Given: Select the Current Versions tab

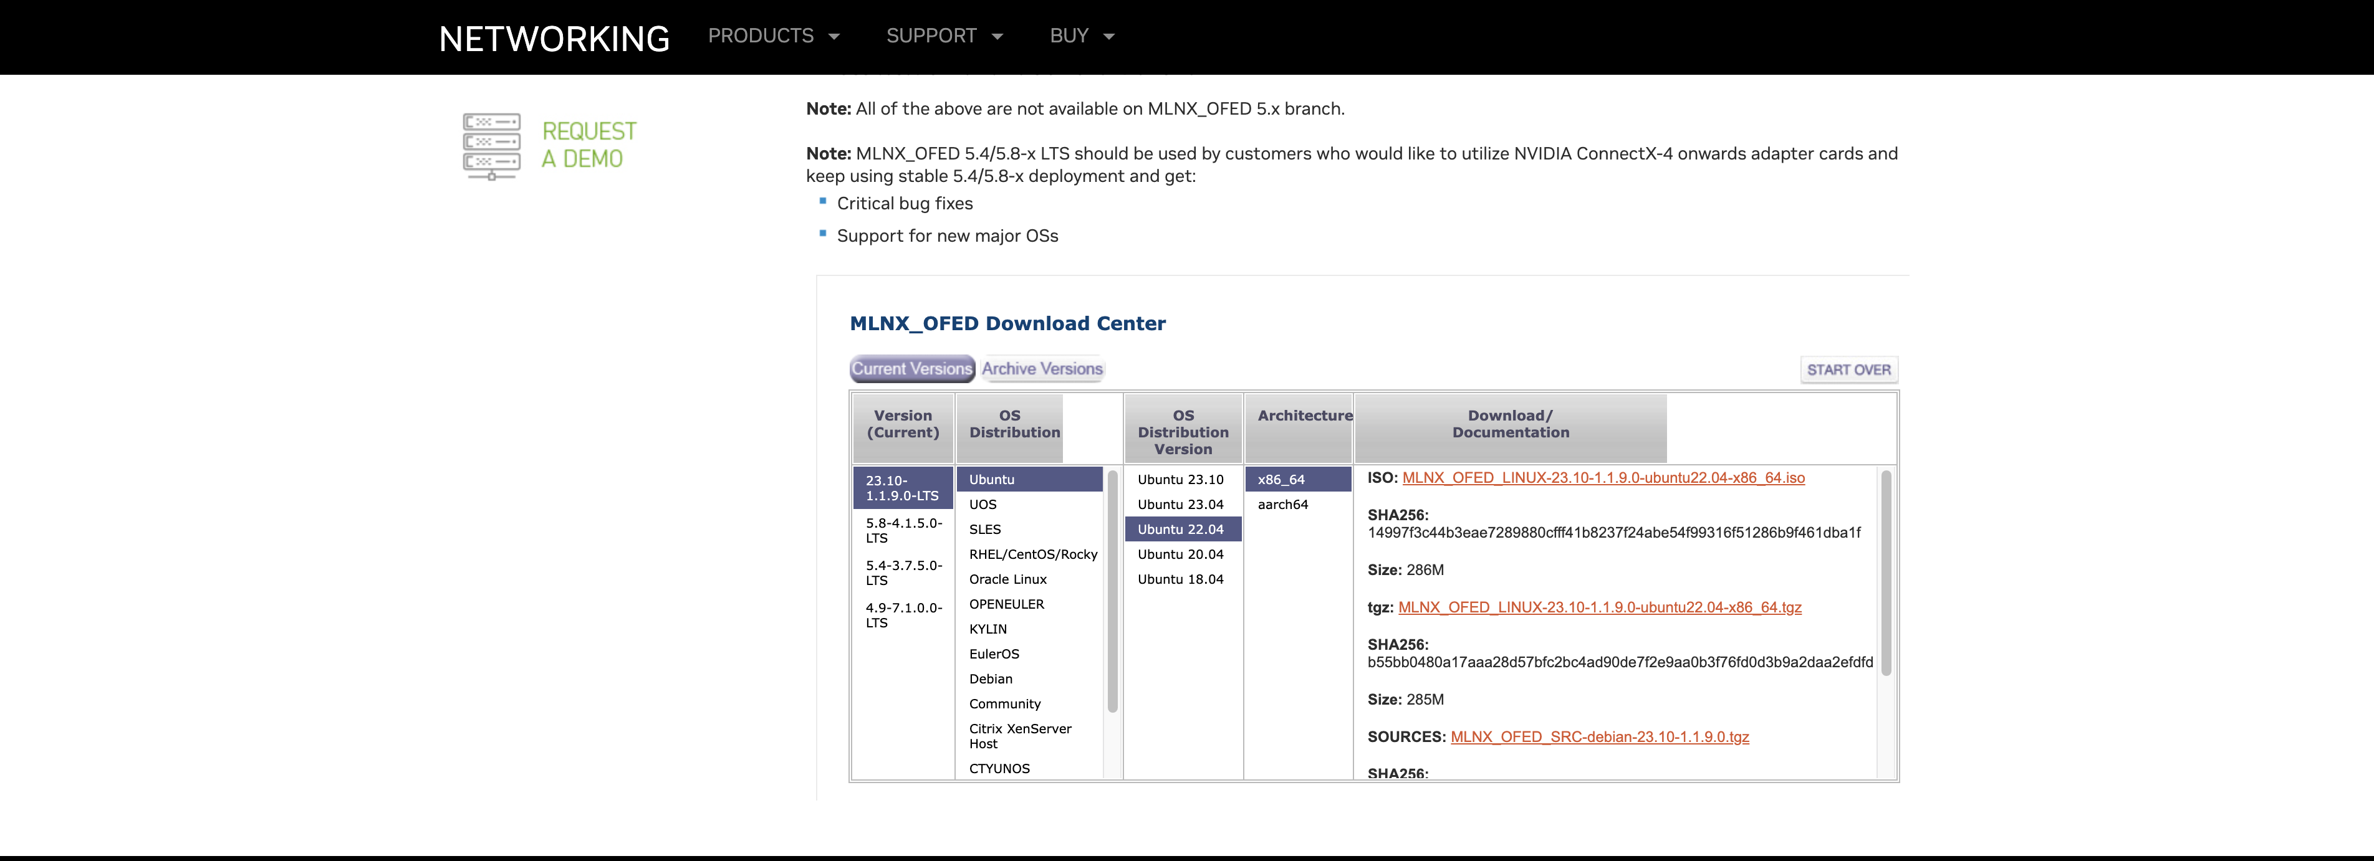Looking at the screenshot, I should pyautogui.click(x=911, y=368).
